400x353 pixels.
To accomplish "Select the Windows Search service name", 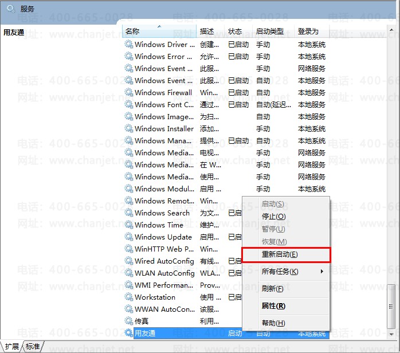I will pyautogui.click(x=162, y=213).
